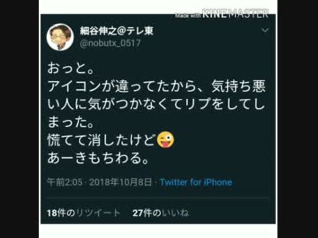Click the winking tongue-out emoji

point(166,139)
